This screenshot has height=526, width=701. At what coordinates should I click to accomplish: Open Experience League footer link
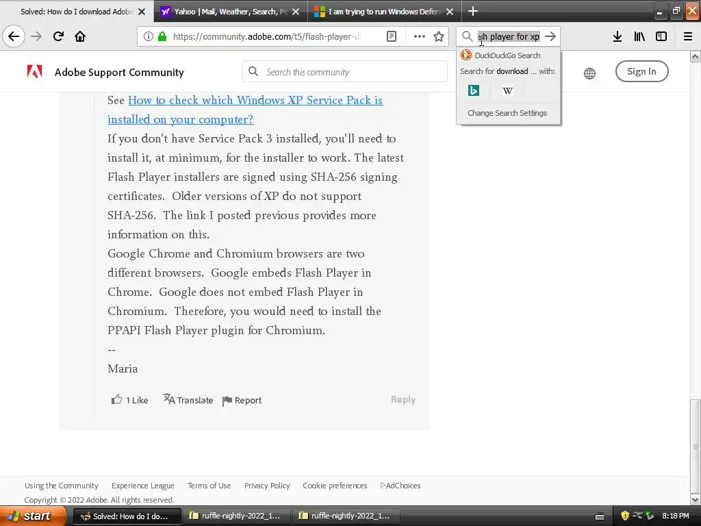(x=142, y=486)
